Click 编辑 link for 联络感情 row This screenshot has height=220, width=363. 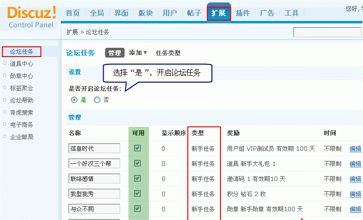coord(355,179)
